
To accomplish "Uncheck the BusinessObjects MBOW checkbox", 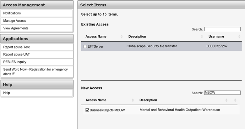I will click(x=87, y=110).
